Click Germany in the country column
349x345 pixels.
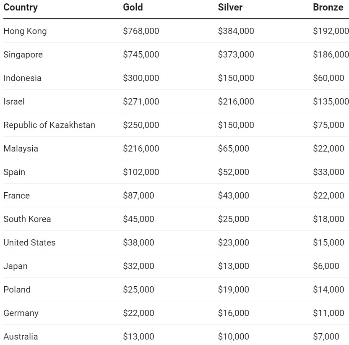(x=21, y=313)
